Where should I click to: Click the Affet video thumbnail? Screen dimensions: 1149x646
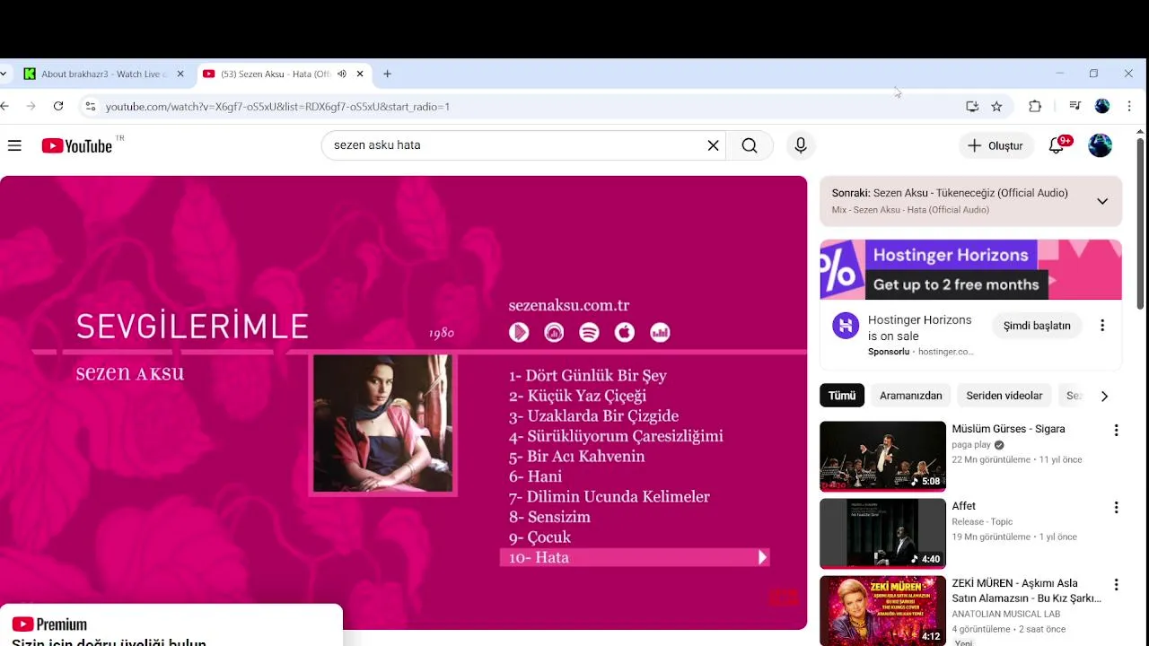pos(882,534)
